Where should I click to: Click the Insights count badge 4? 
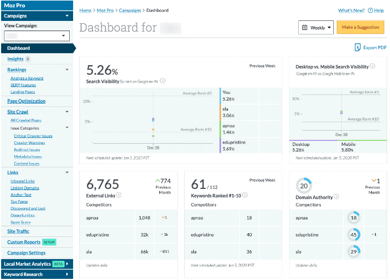28,59
